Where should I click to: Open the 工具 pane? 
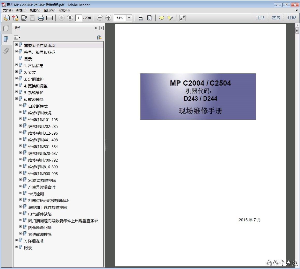coord(260,18)
